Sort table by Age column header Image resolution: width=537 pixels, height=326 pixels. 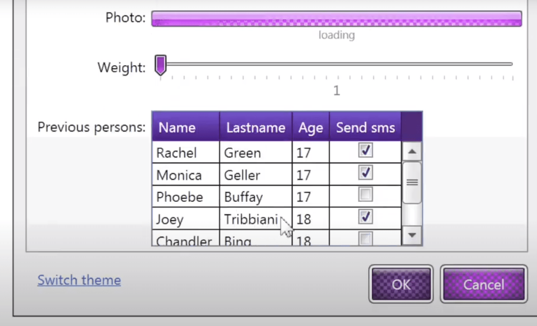[311, 127]
